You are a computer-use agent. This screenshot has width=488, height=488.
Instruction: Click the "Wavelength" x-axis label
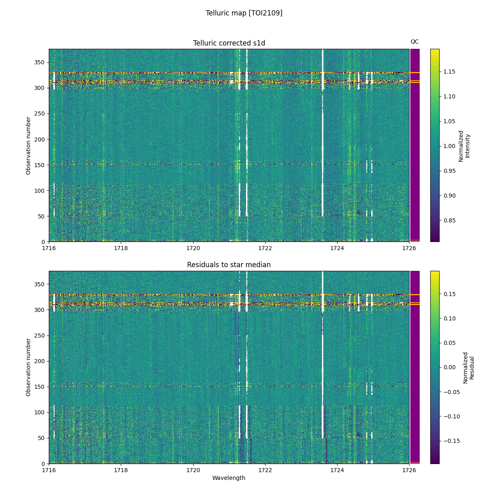229,478
